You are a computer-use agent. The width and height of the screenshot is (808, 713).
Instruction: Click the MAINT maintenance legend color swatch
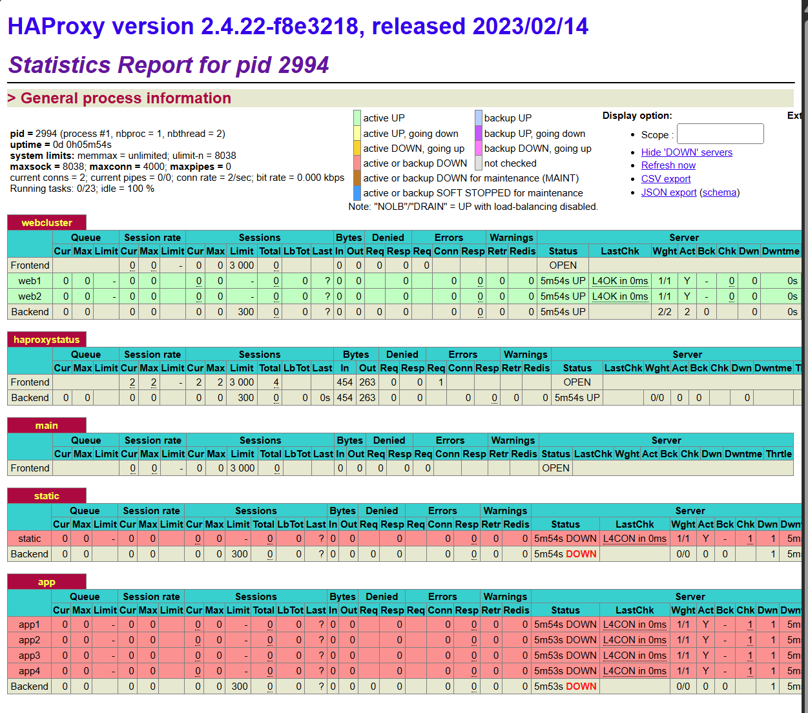point(357,178)
